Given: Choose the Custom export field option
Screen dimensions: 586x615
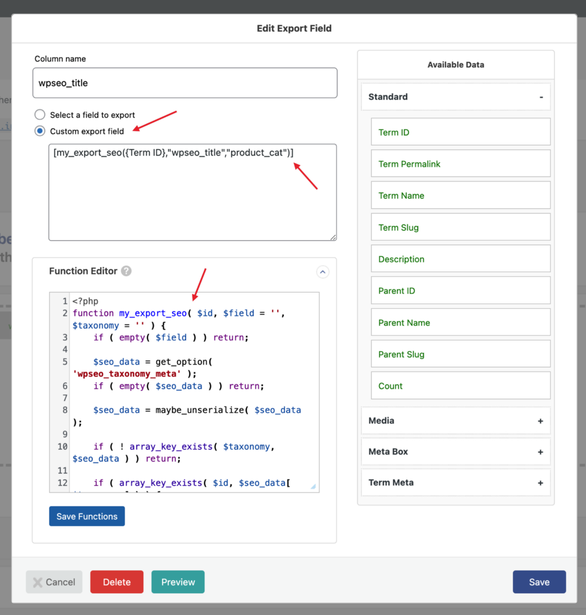Looking at the screenshot, I should coord(38,131).
